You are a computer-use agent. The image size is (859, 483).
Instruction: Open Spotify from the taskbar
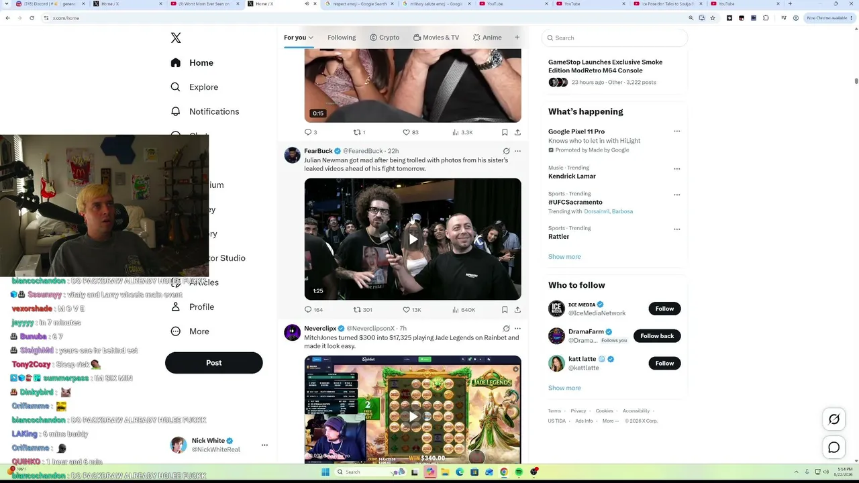tap(519, 472)
